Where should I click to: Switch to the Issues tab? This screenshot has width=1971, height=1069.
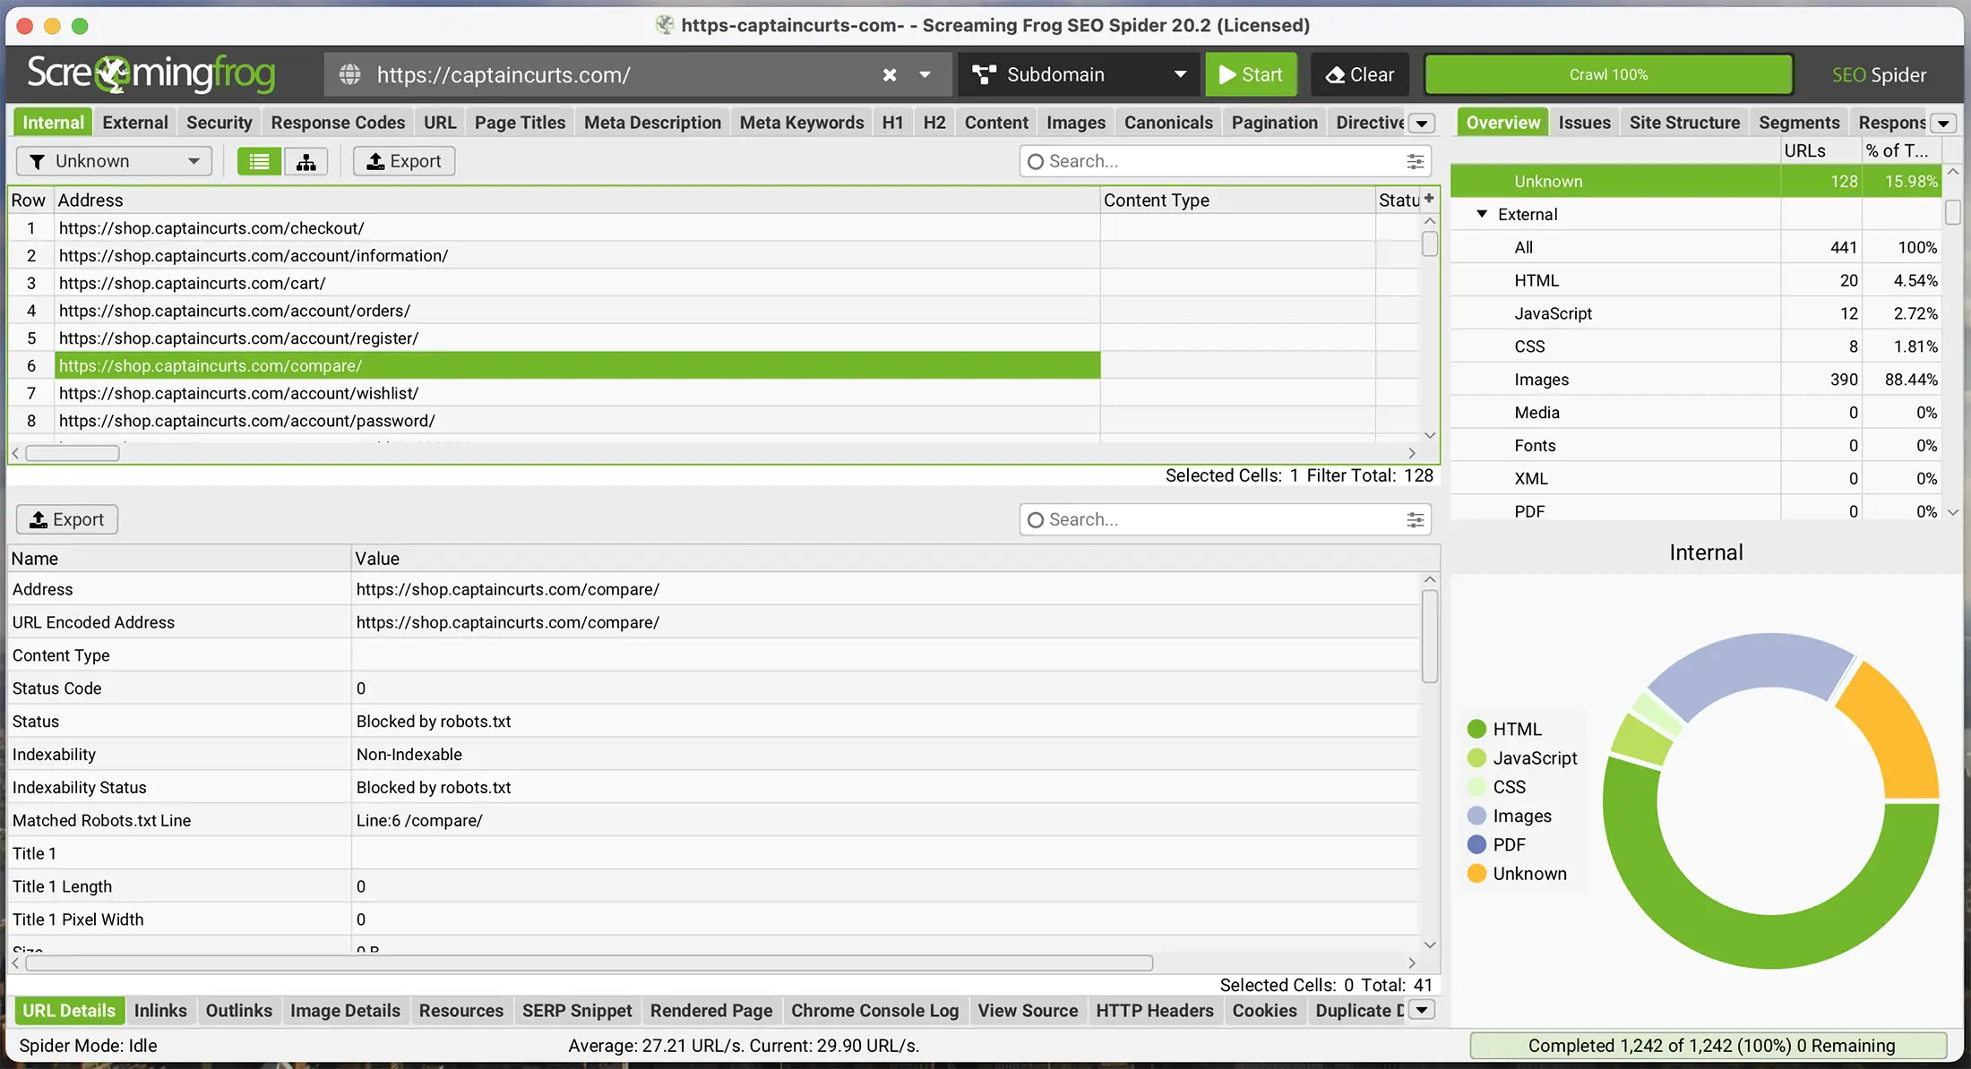(1584, 123)
